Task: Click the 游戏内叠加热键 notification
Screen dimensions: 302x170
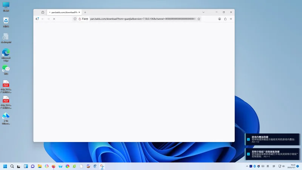Action: 273,139
